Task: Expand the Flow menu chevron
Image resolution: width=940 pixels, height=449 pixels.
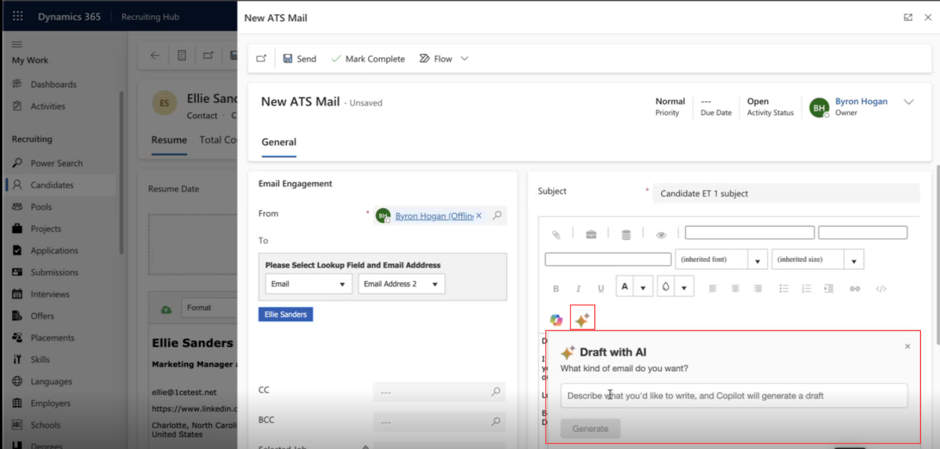Action: coord(465,59)
